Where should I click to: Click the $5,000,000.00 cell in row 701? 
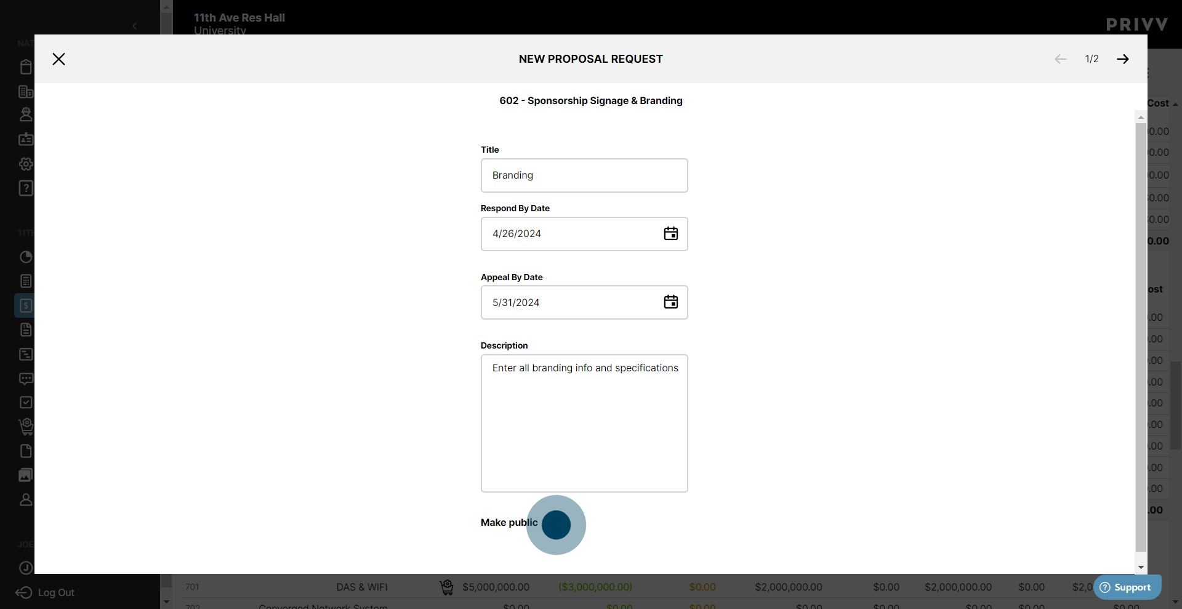pyautogui.click(x=496, y=587)
